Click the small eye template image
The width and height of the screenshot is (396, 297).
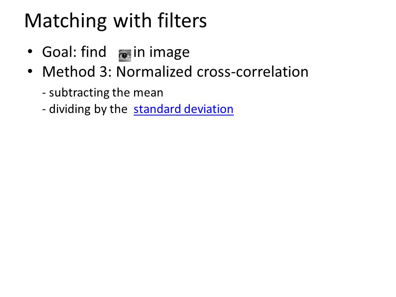point(125,56)
